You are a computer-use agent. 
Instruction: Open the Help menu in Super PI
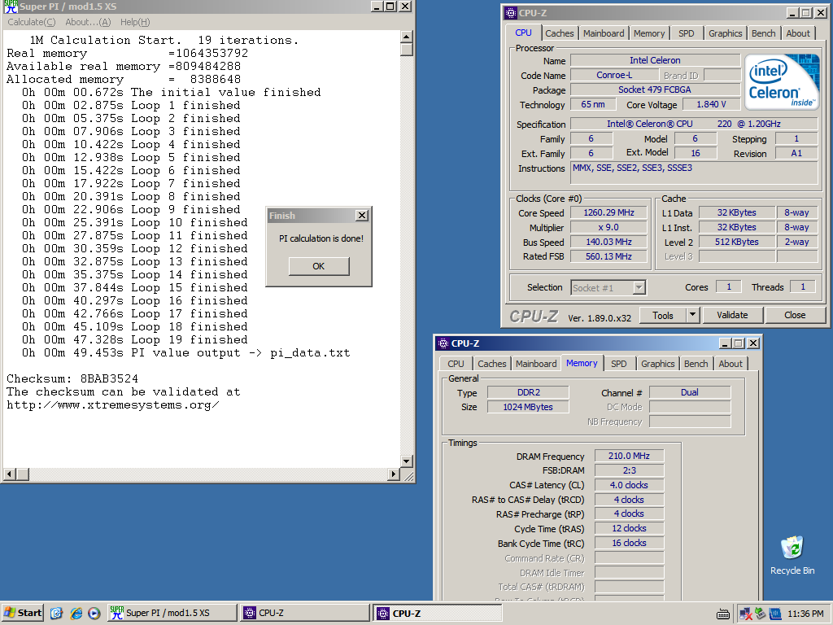[x=135, y=22]
